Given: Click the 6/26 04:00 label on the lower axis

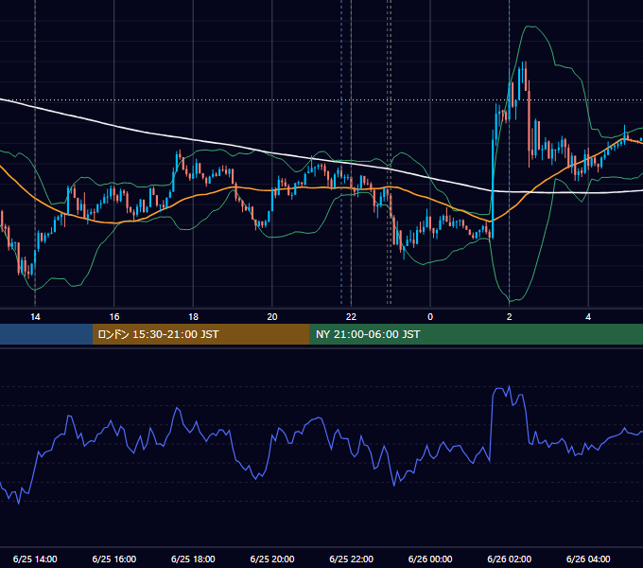Looking at the screenshot, I should click(x=588, y=559).
